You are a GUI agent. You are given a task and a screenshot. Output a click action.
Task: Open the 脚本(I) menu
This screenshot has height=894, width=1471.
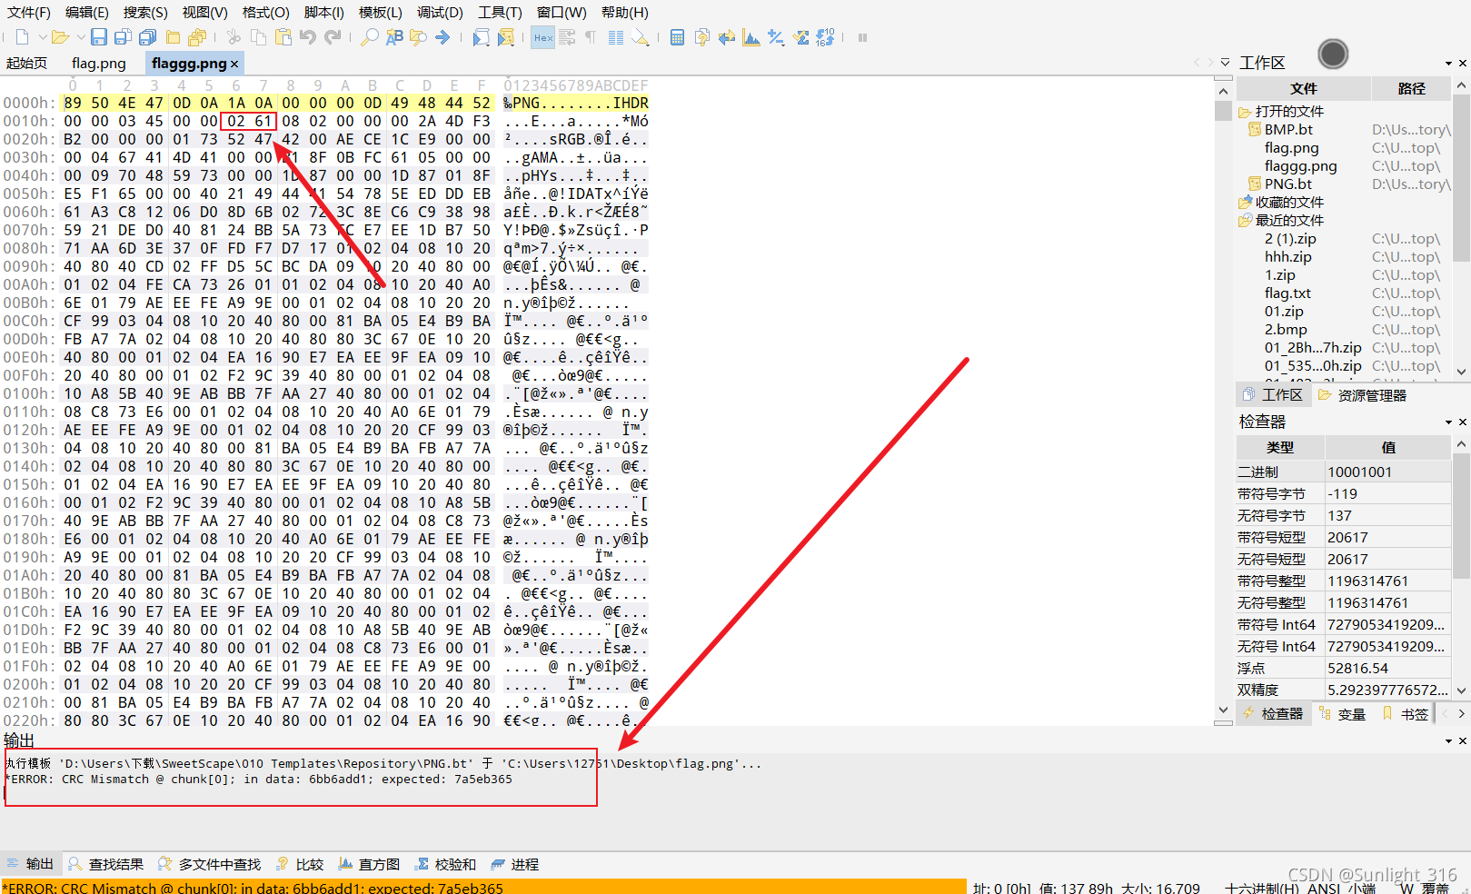pos(323,13)
